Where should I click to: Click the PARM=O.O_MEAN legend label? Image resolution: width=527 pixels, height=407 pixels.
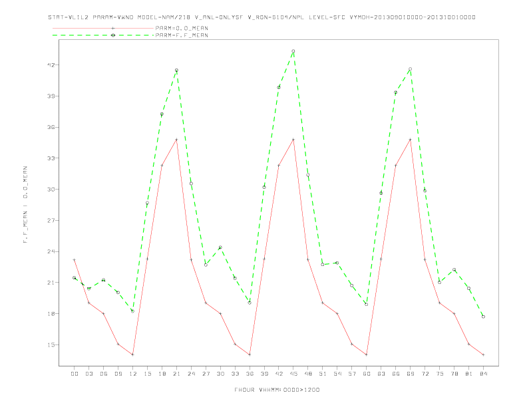(182, 28)
